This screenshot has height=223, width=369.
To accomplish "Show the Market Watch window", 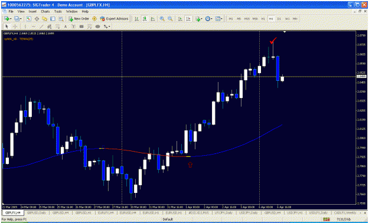I will tap(29, 19).
